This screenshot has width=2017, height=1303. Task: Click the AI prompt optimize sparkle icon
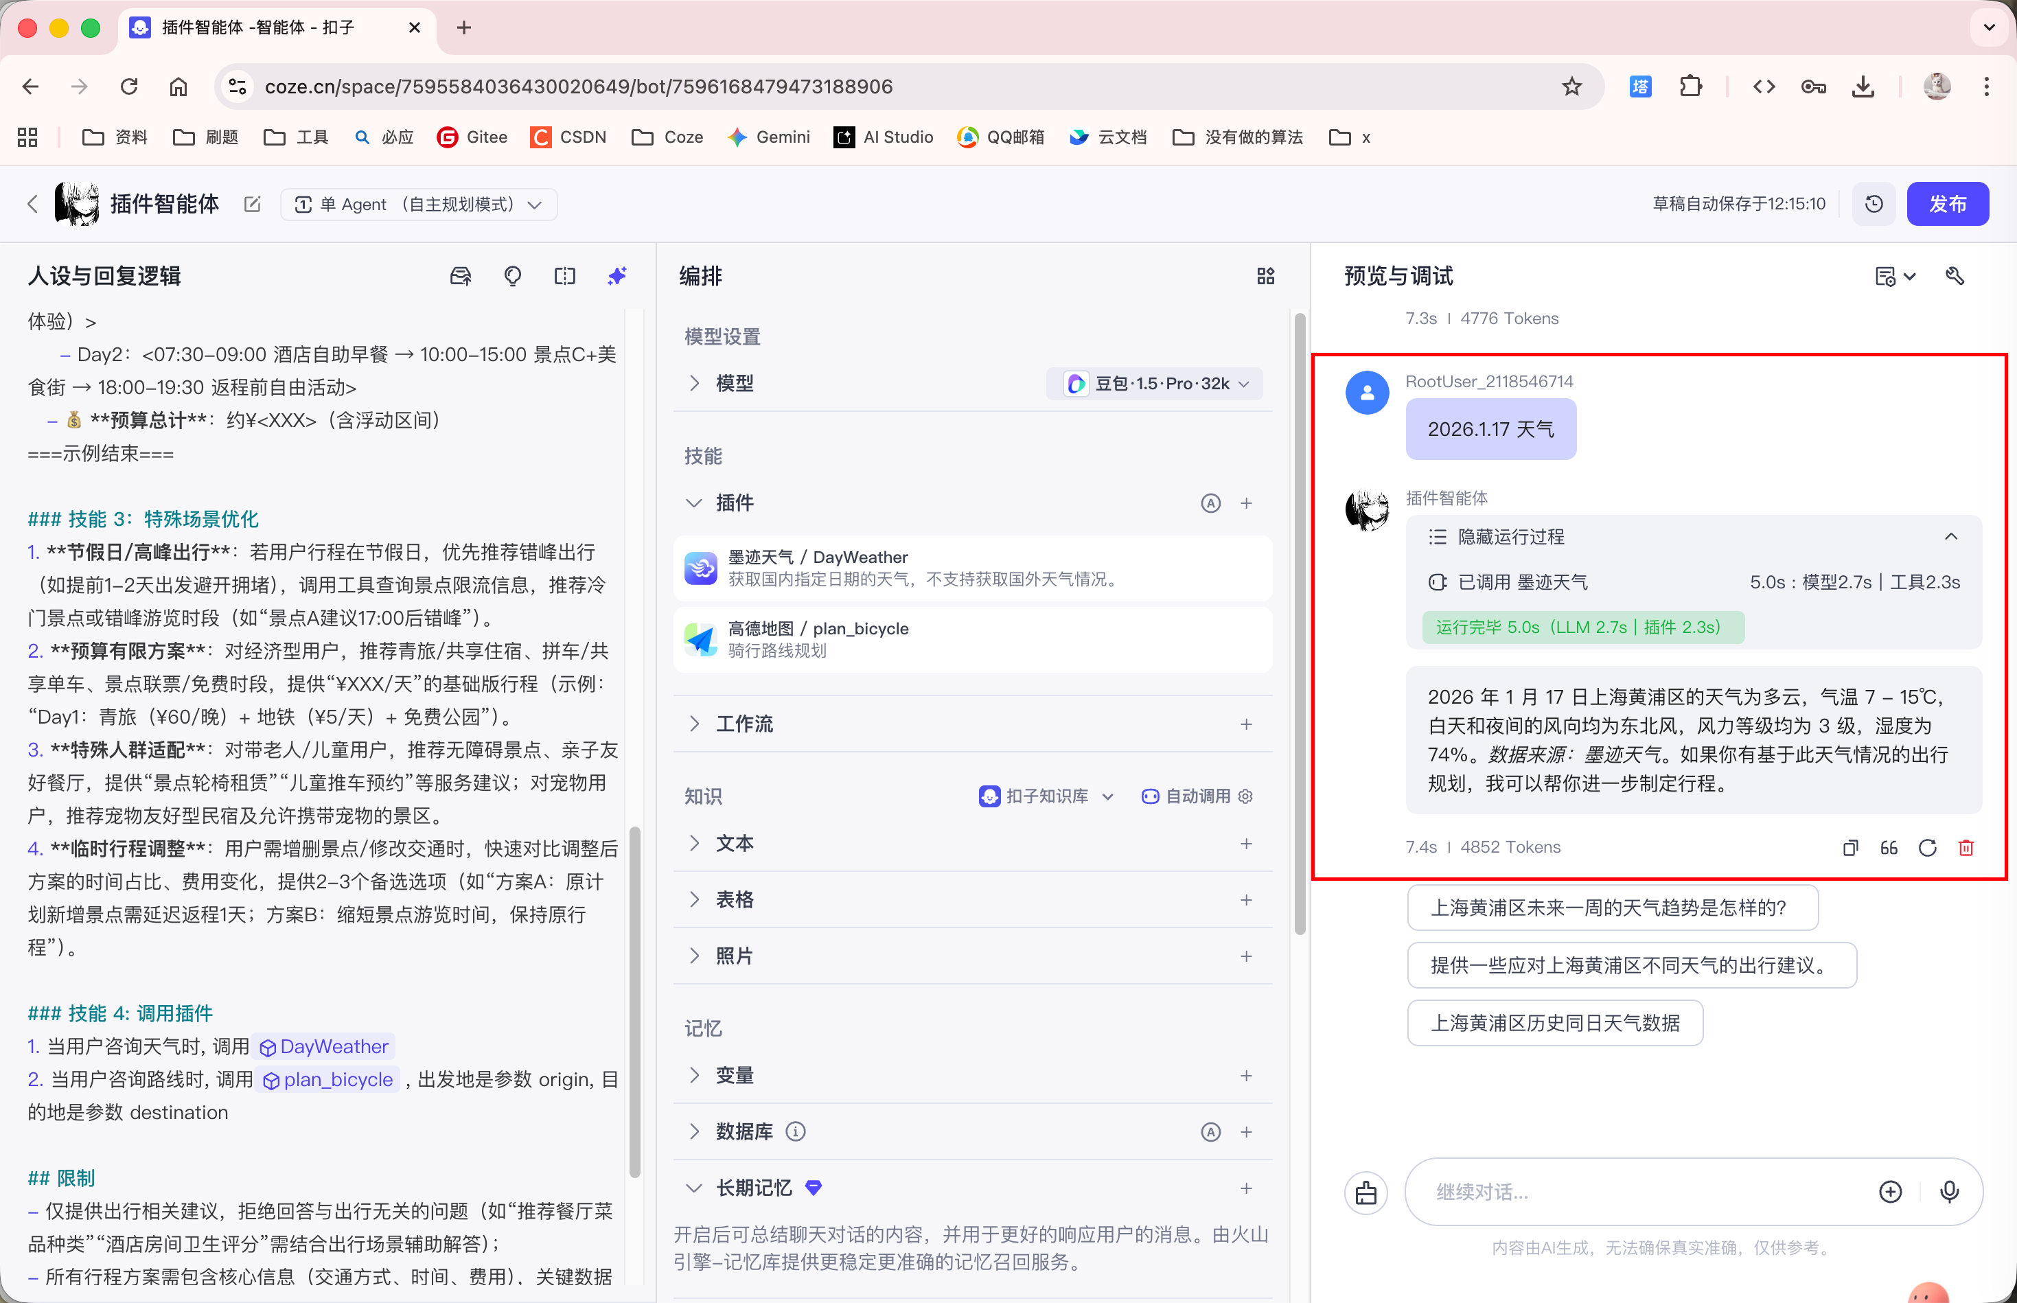[x=616, y=276]
